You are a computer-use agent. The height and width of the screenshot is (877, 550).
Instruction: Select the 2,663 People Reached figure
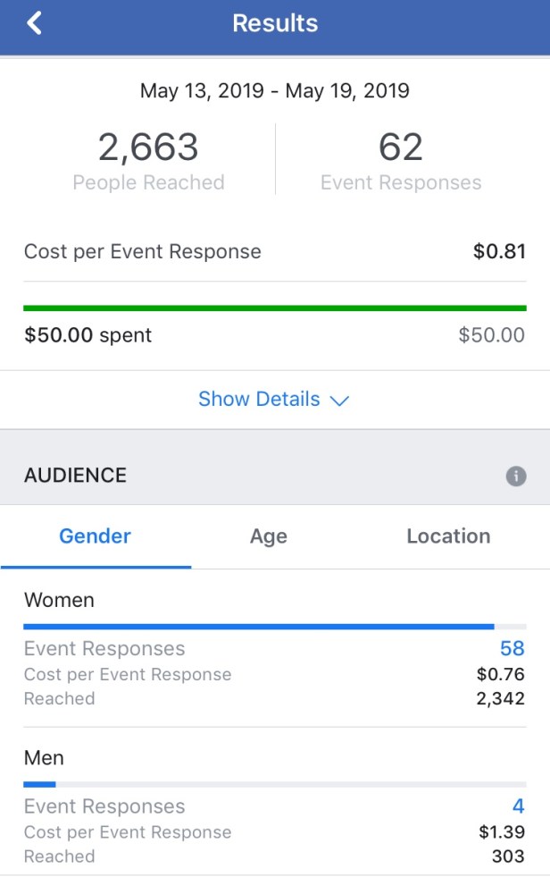click(x=148, y=148)
